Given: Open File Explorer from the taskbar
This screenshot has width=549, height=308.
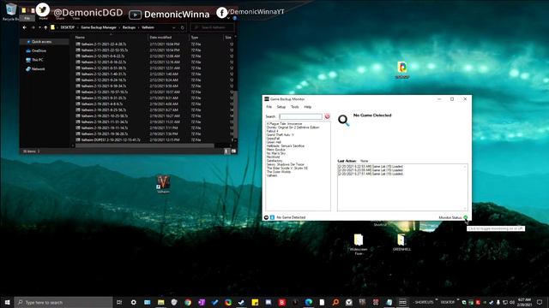Looking at the screenshot, I should [x=160, y=302].
